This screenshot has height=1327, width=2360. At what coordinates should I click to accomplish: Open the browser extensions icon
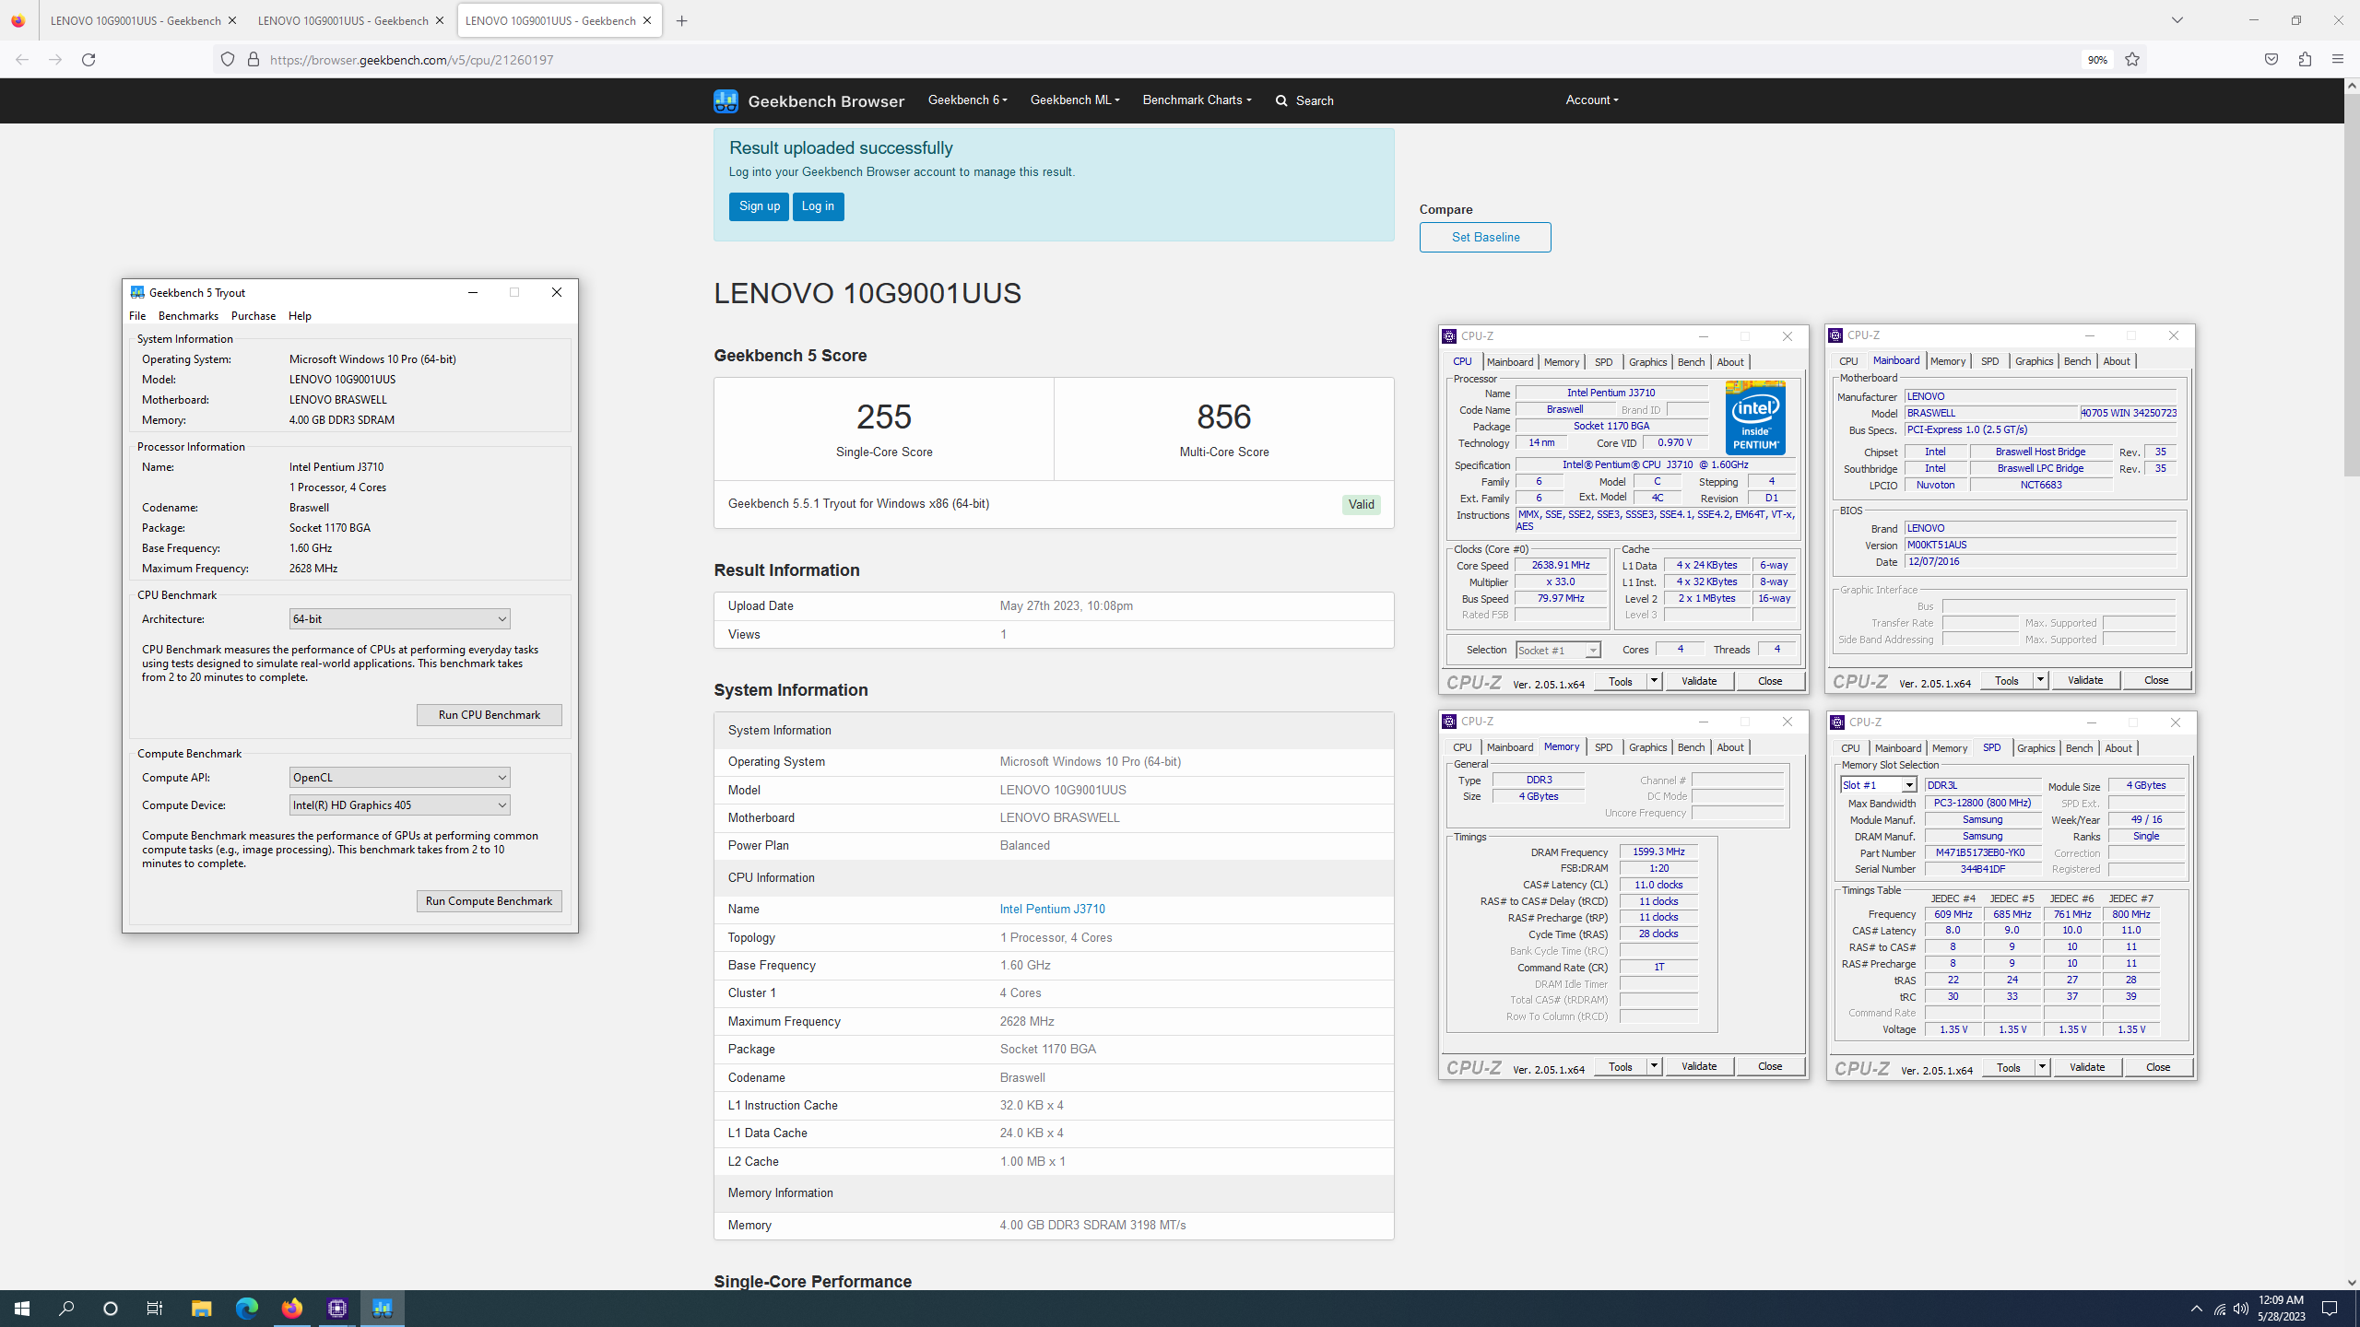click(x=2305, y=60)
